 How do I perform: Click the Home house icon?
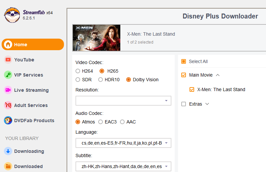tap(8, 45)
